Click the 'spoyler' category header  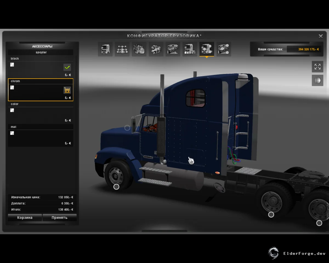pyautogui.click(x=41, y=52)
